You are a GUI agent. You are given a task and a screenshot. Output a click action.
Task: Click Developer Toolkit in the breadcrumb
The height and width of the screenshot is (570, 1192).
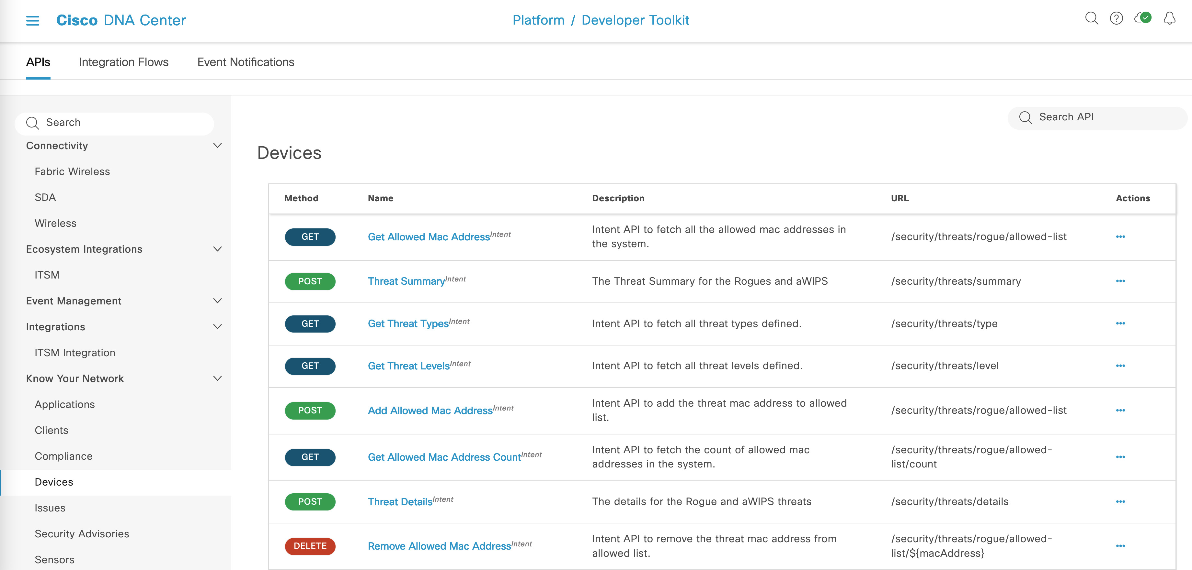click(635, 20)
